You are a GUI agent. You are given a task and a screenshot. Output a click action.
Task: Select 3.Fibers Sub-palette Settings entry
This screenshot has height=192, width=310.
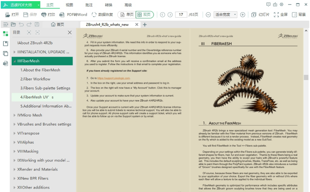(42, 88)
